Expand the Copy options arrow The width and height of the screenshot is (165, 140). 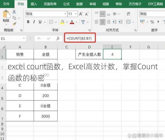pos(19,18)
